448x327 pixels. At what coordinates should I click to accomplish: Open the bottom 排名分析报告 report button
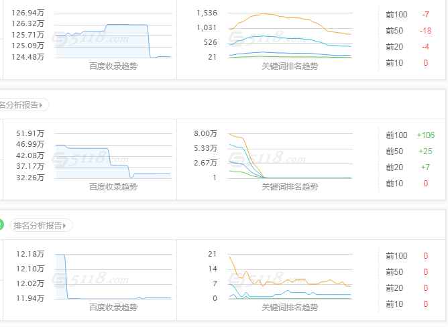click(41, 226)
